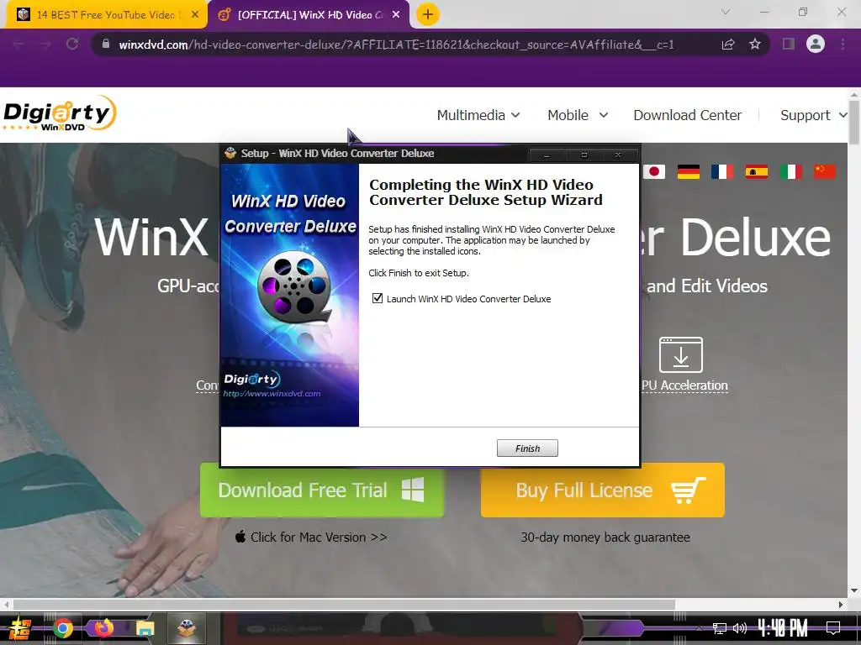The height and width of the screenshot is (645, 861).
Task: Click the film reel wizard image
Action: (294, 286)
